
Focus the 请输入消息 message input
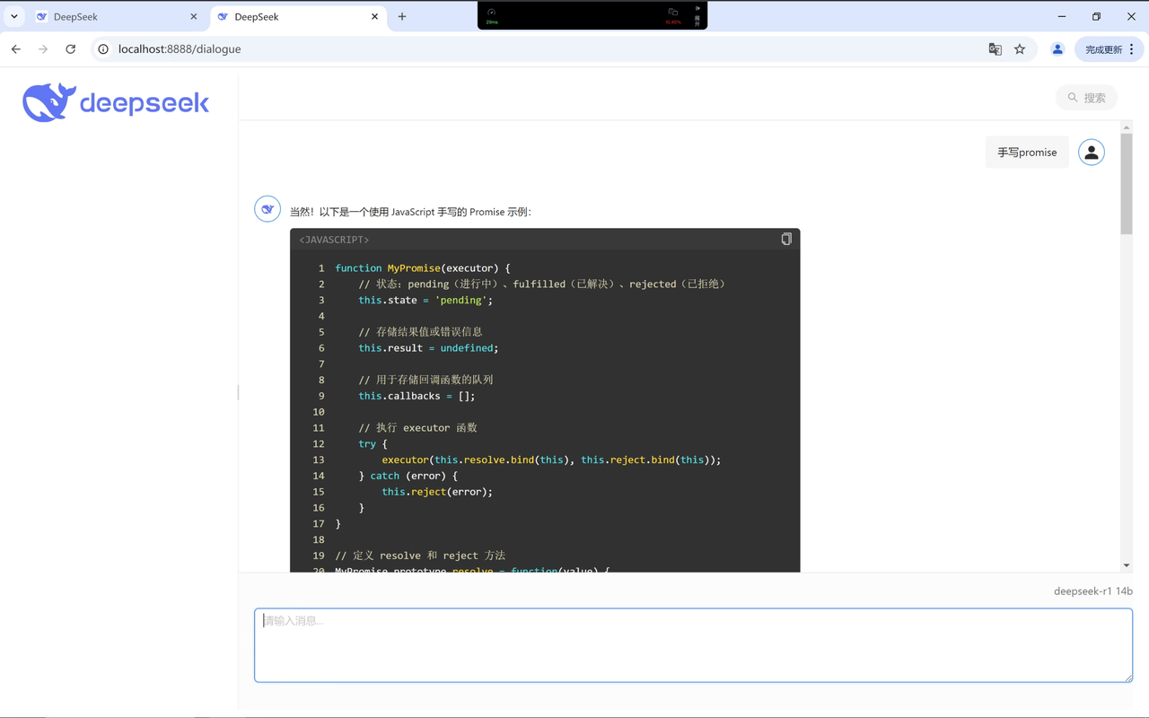click(693, 645)
